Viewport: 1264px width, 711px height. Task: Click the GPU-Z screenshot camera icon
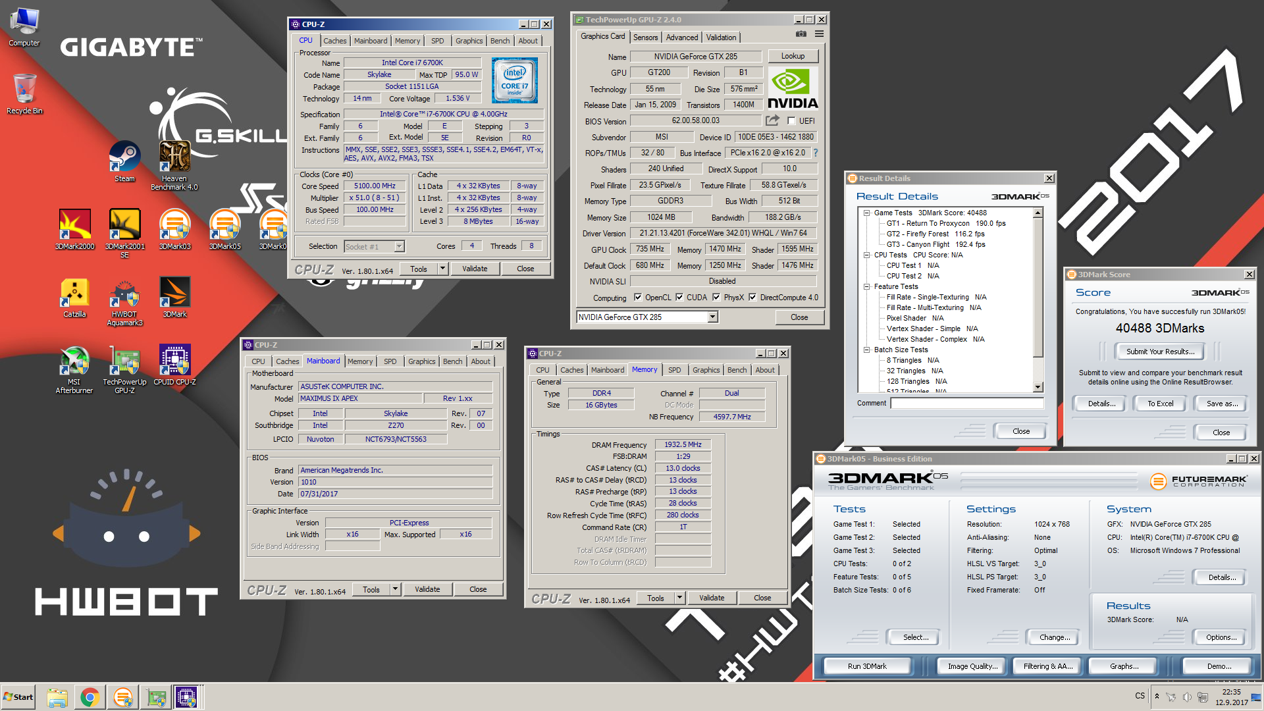(801, 34)
